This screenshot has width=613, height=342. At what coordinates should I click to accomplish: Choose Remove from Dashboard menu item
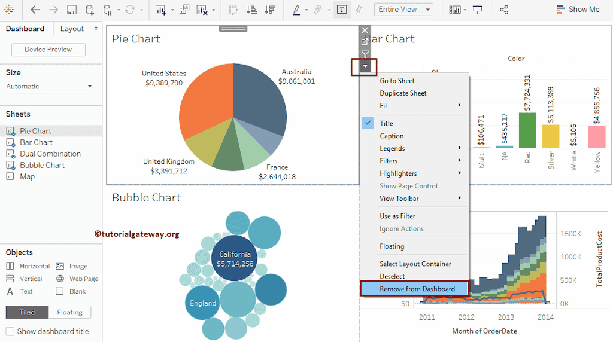tap(417, 289)
